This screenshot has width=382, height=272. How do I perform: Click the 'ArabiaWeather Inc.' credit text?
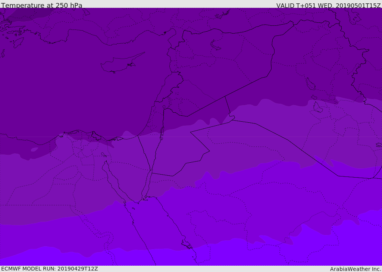(x=355, y=269)
